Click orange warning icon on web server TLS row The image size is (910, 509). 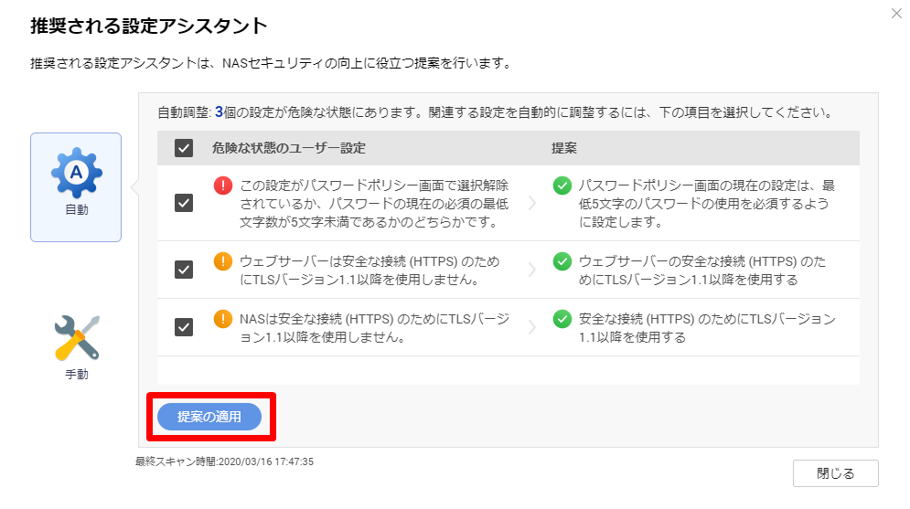tap(223, 261)
